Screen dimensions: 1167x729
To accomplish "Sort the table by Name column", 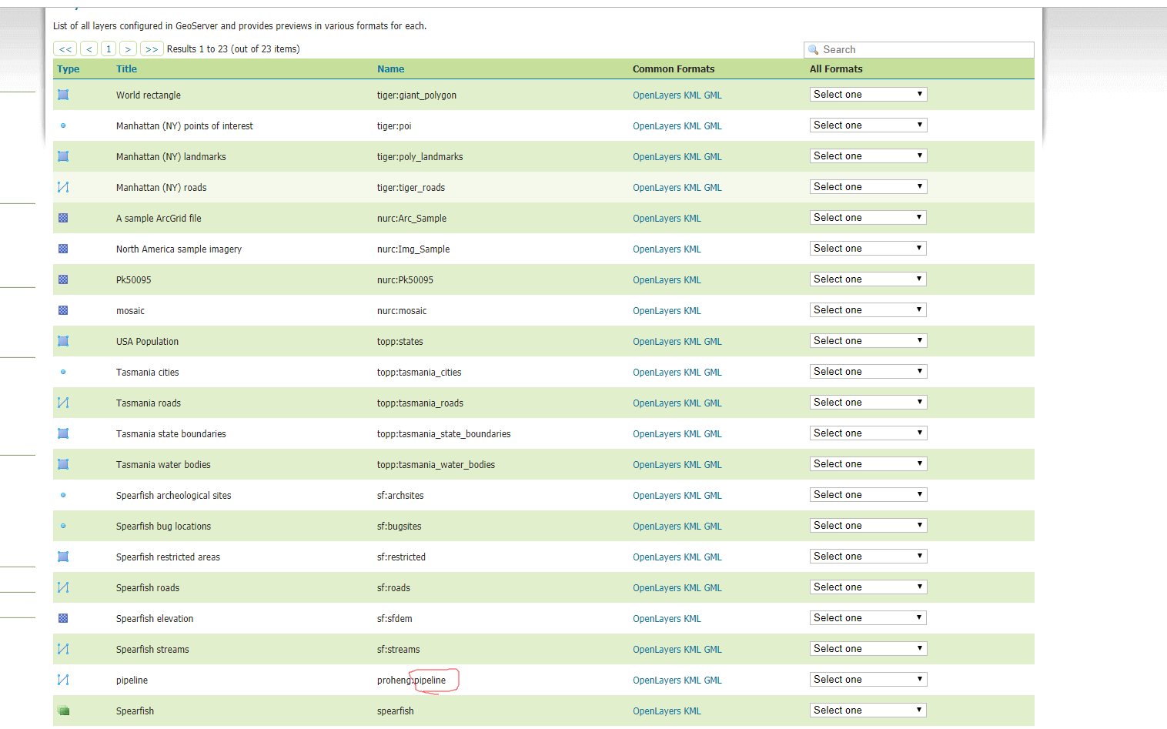I will point(390,69).
